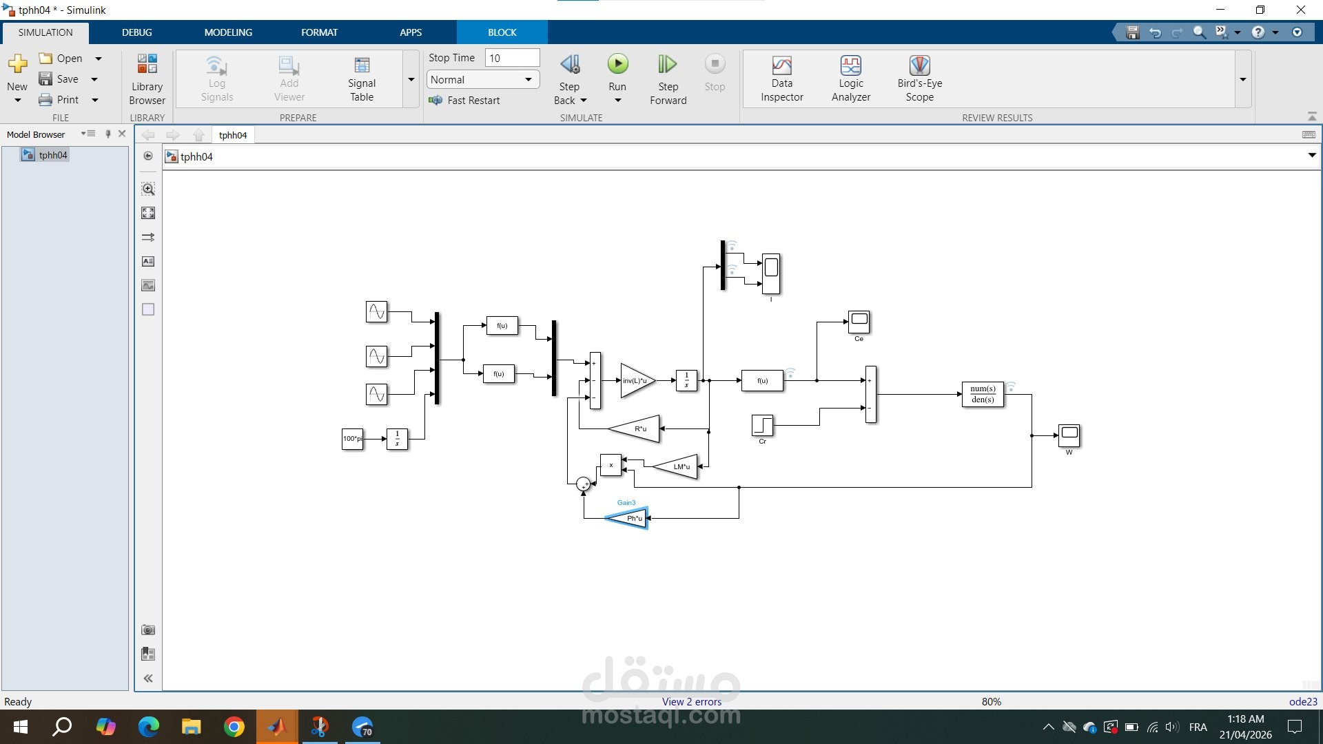Select Add Viewer in the Prepare section
This screenshot has width=1323, height=744.
tap(289, 77)
